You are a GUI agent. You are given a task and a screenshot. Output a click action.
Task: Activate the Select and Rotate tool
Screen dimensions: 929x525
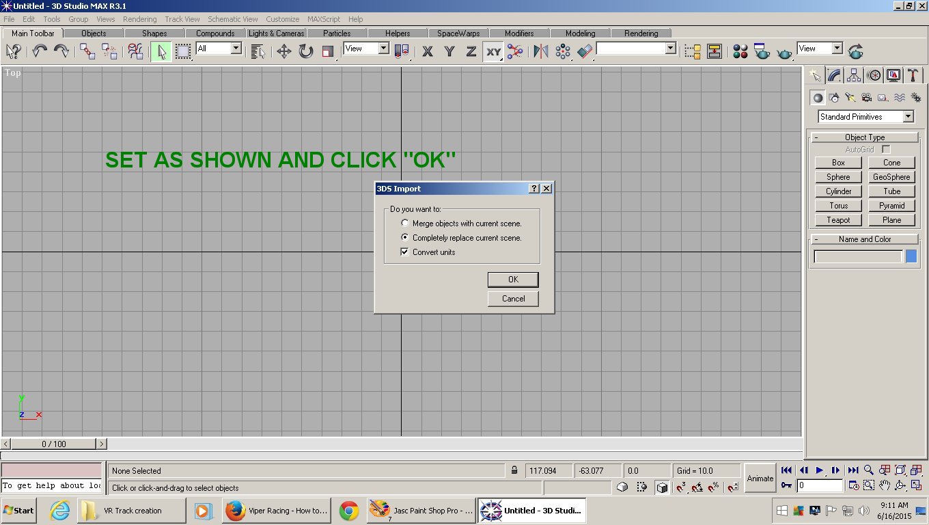pos(306,51)
